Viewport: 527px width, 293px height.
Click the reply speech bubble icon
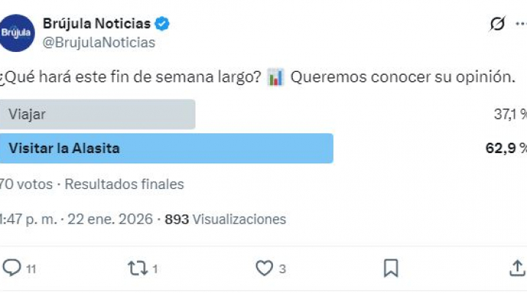click(x=12, y=268)
